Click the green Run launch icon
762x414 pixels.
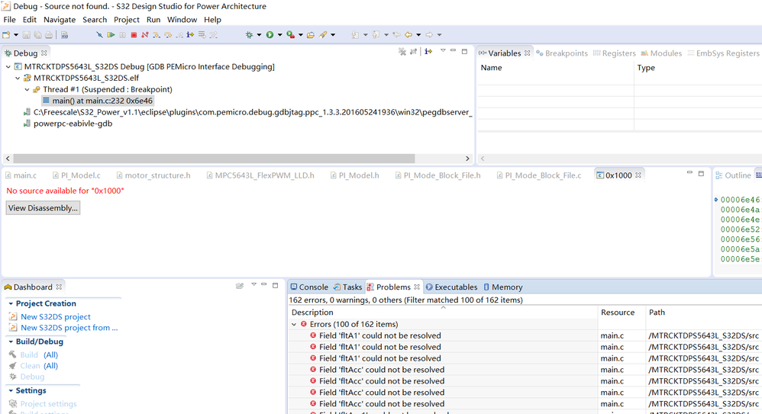[x=270, y=35]
